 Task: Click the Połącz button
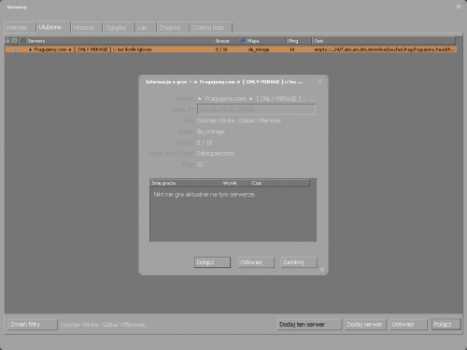[x=446, y=325]
